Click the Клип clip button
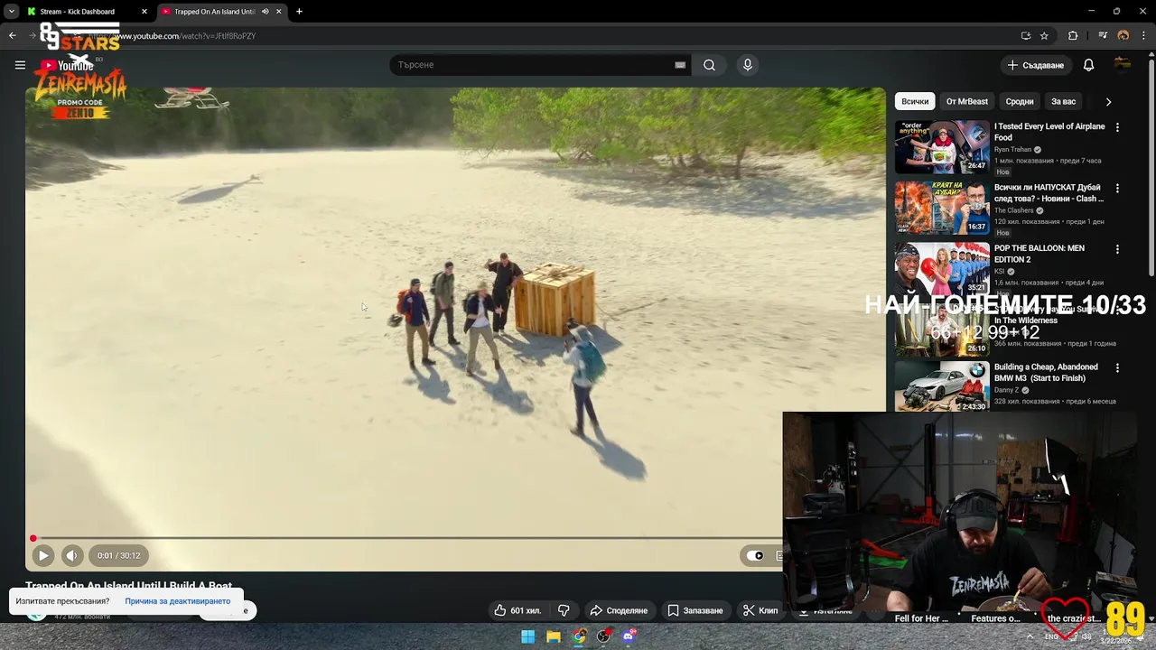Image resolution: width=1156 pixels, height=650 pixels. pyautogui.click(x=760, y=610)
